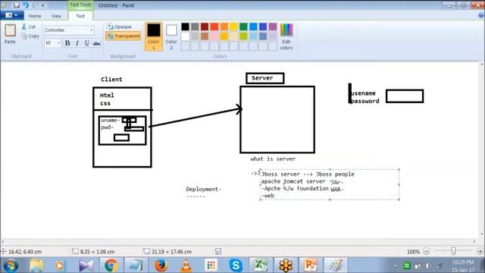Pick the turquoise color swatch
485x273 pixels.
(253, 27)
